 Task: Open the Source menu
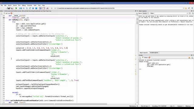click(x=15, y=5)
